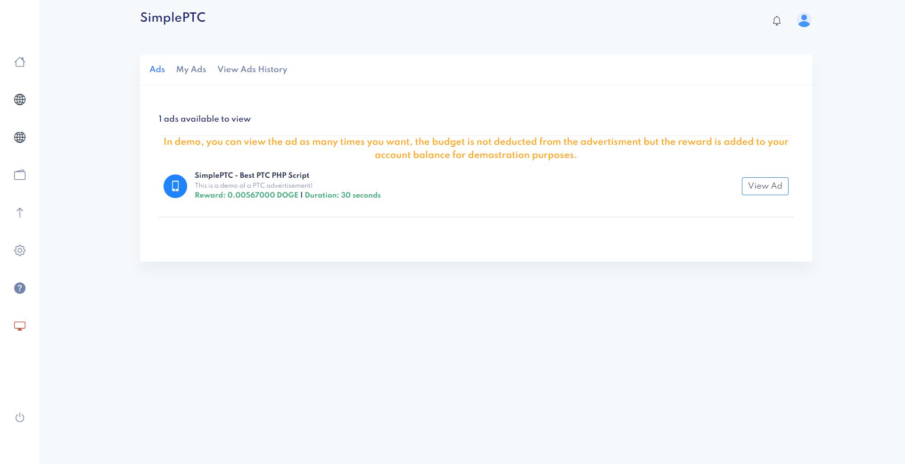The width and height of the screenshot is (905, 464).
Task: Switch to the Ads tab
Action: pos(157,69)
